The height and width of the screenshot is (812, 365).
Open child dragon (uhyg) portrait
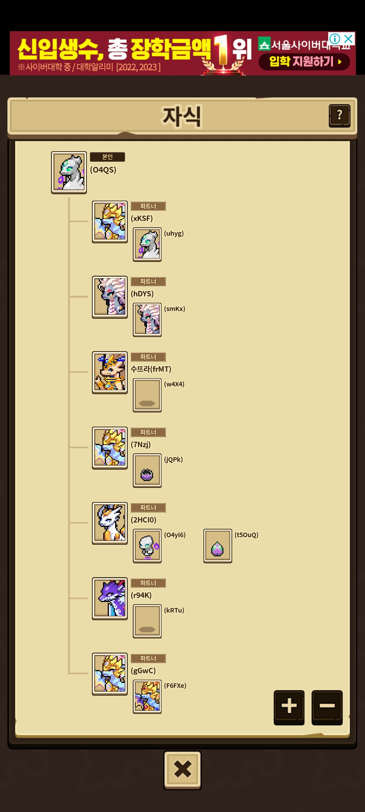pyautogui.click(x=147, y=244)
